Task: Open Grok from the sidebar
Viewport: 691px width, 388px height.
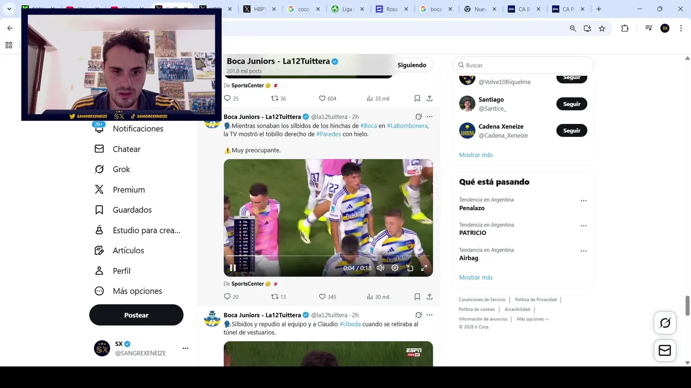Action: [121, 169]
